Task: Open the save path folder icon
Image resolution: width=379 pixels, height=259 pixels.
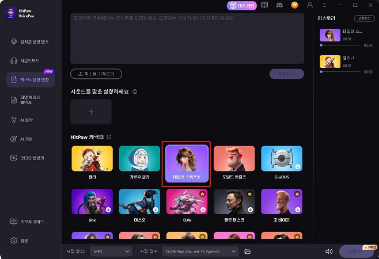Action: (x=248, y=252)
